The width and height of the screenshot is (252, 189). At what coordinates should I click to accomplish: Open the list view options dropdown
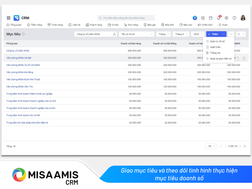point(241,34)
